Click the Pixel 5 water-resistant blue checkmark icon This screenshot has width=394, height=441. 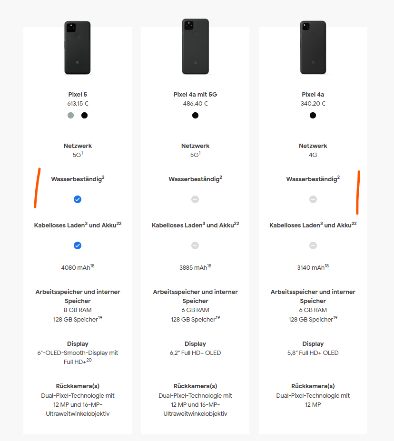pos(78,199)
